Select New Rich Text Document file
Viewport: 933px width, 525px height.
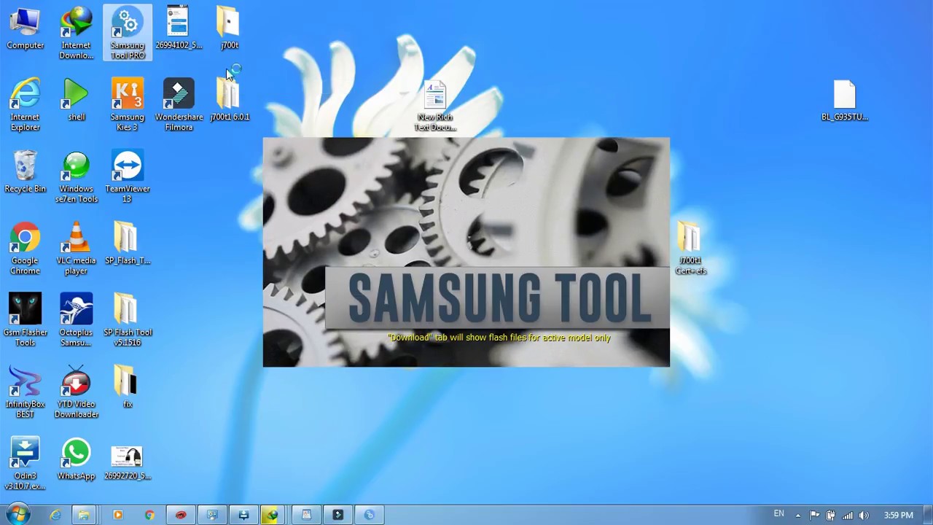(x=435, y=106)
